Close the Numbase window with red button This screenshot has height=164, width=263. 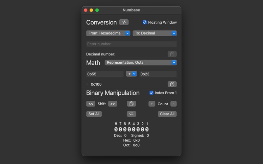click(x=85, y=10)
